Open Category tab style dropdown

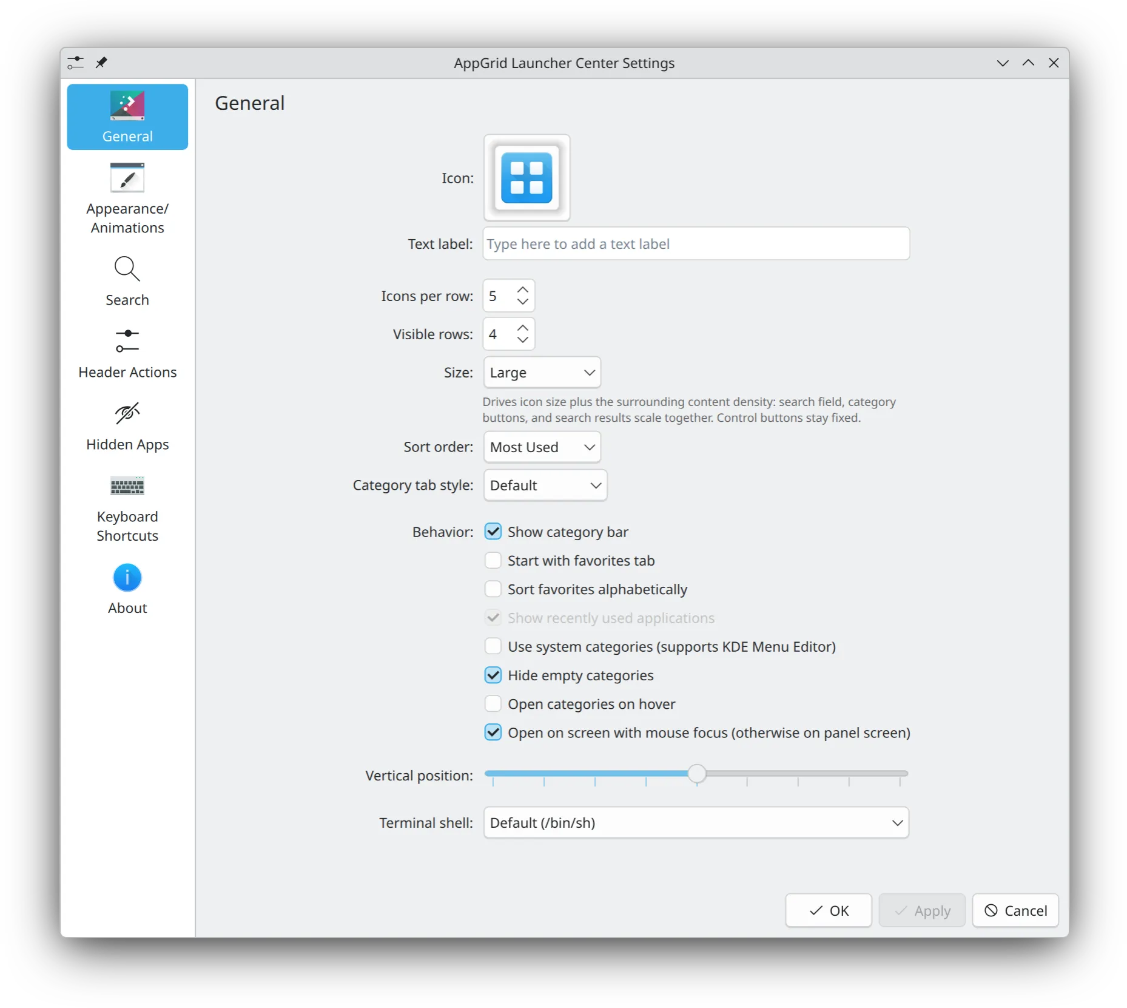point(545,485)
